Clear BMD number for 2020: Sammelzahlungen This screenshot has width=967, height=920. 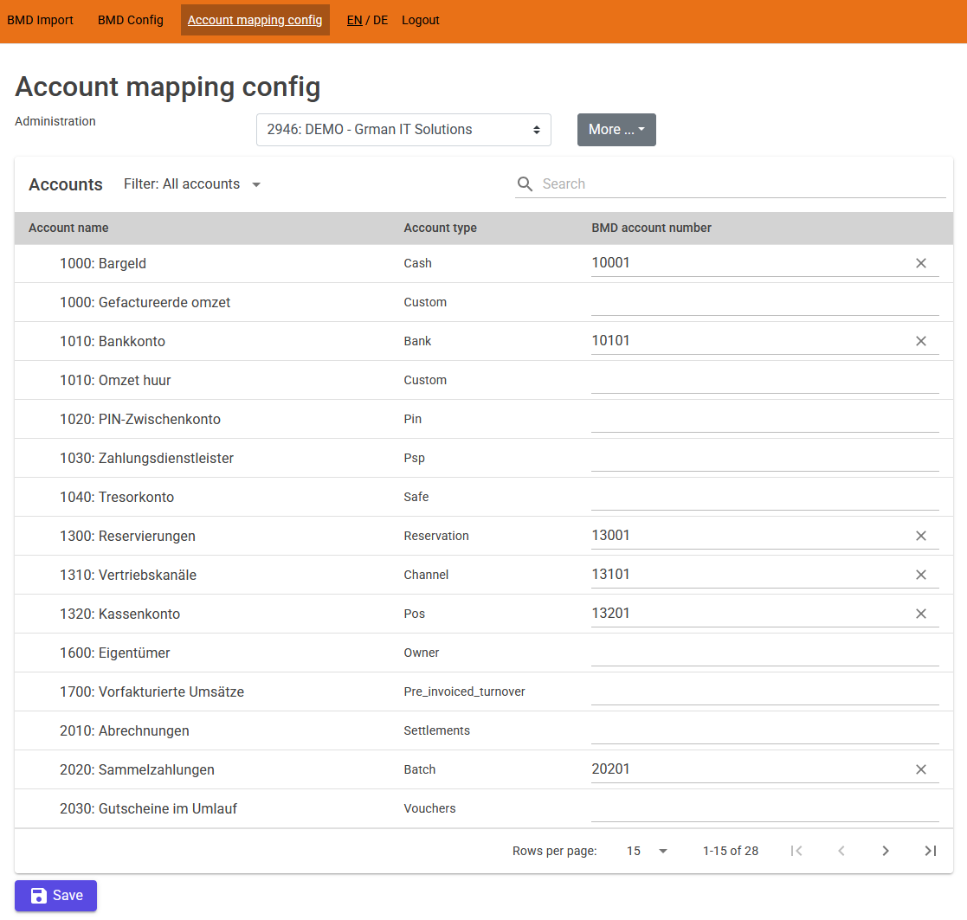tap(921, 769)
